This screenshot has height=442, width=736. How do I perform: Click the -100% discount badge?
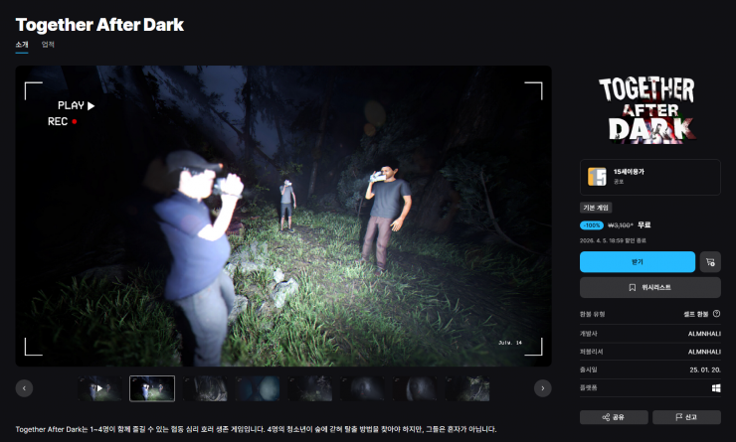pos(591,225)
